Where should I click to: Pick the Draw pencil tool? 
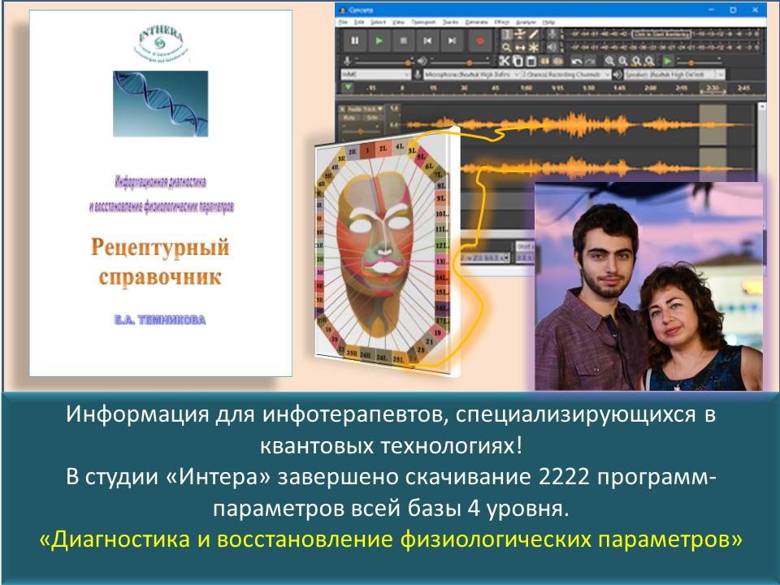pyautogui.click(x=534, y=34)
